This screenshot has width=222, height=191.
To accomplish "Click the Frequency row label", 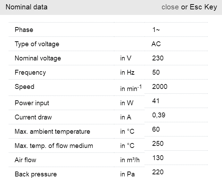I will tap(30, 73).
